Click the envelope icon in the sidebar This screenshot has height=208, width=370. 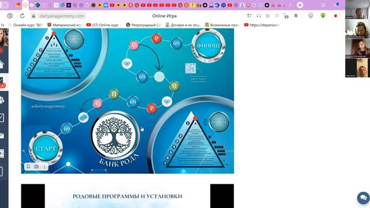click(x=2, y=136)
